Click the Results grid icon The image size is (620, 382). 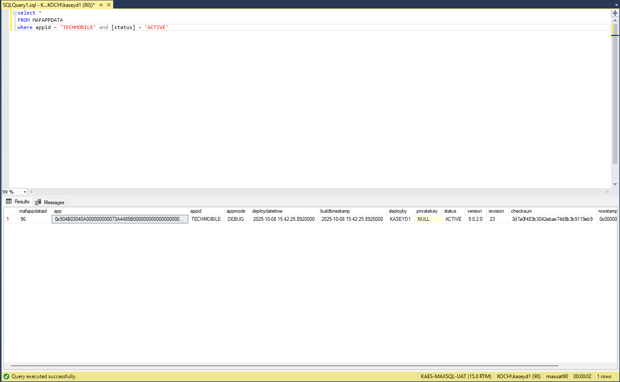(x=9, y=202)
